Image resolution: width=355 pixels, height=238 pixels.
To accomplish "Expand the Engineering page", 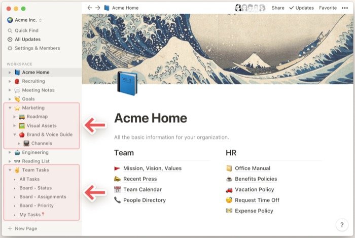I will coord(10,152).
